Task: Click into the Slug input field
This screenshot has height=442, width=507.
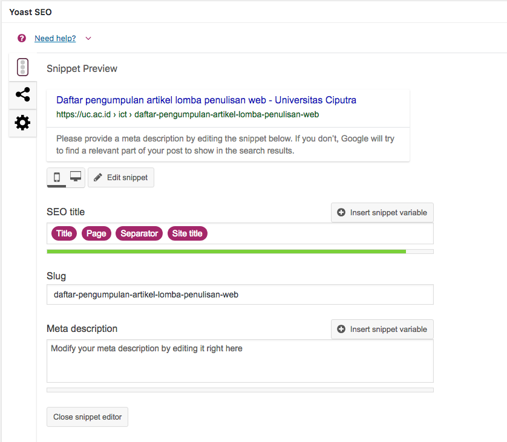Action: (x=240, y=294)
